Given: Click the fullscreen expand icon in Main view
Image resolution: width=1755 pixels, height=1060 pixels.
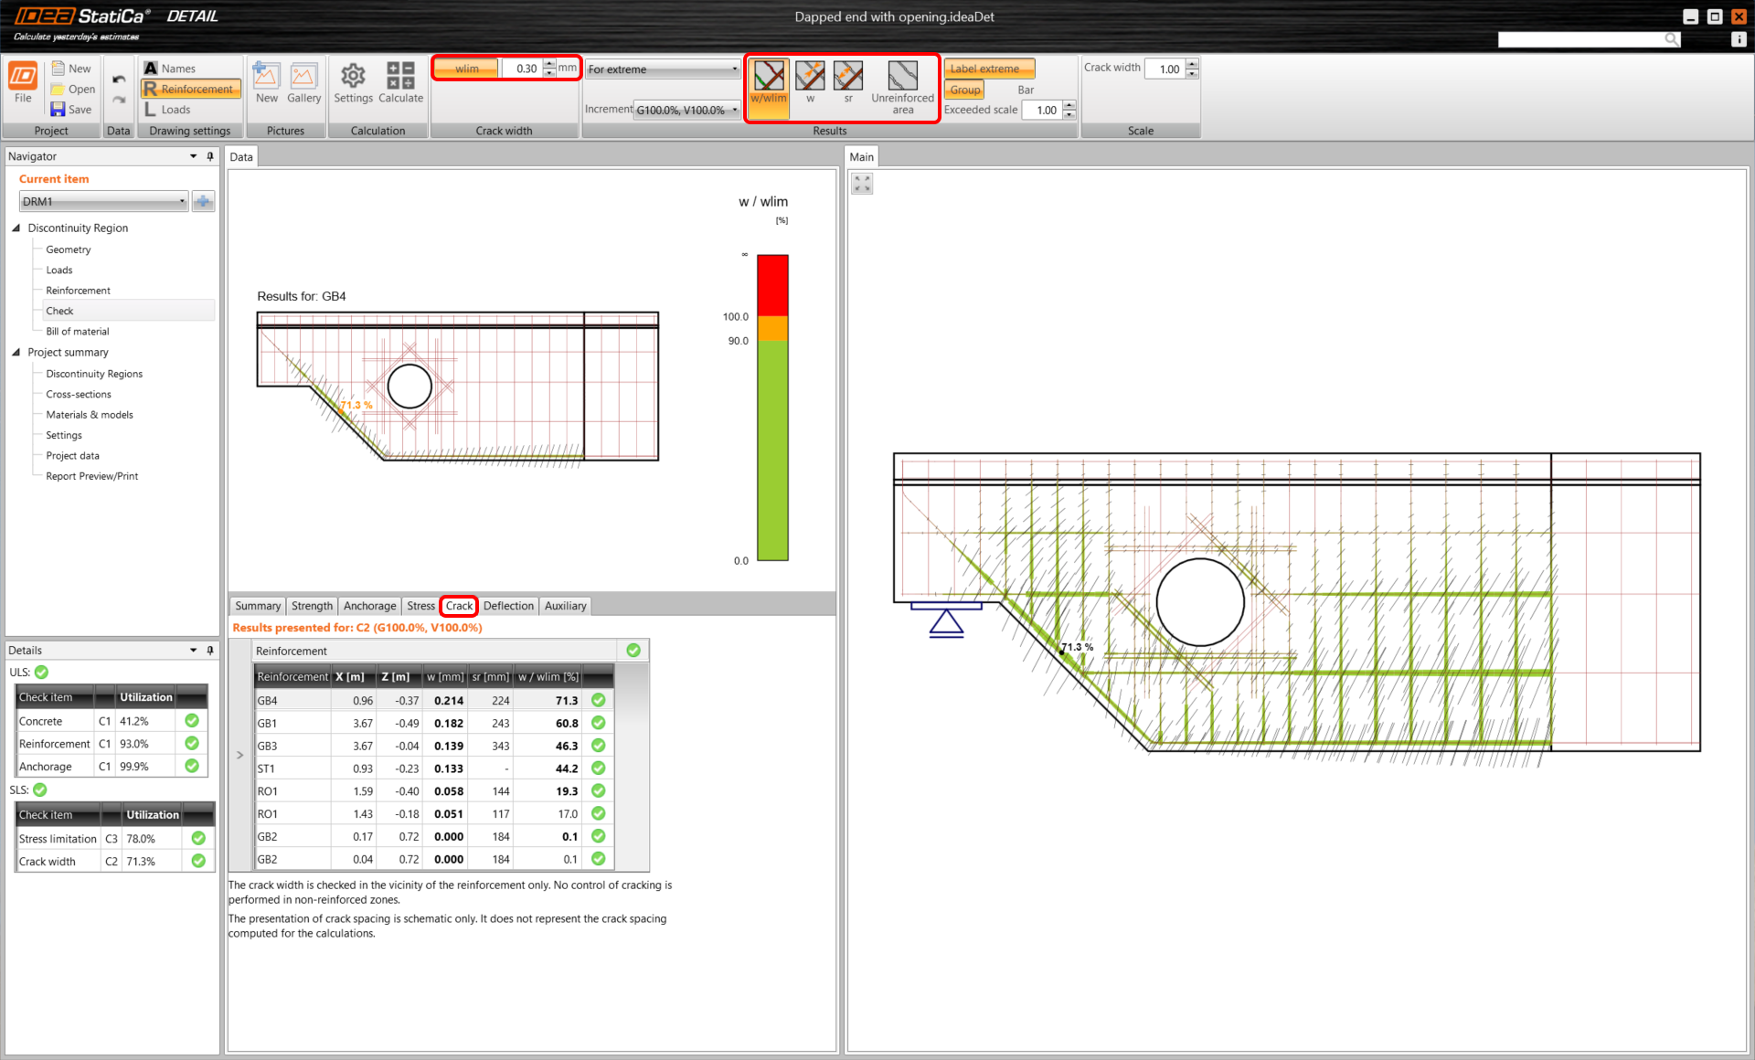Looking at the screenshot, I should [x=862, y=185].
